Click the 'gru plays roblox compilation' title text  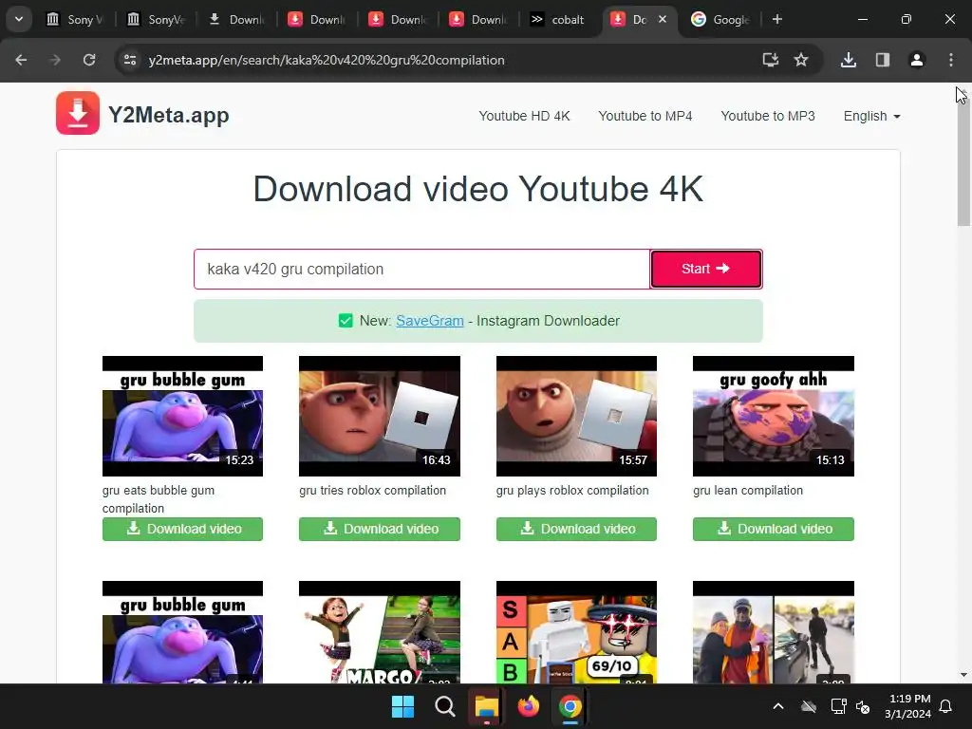point(572,491)
